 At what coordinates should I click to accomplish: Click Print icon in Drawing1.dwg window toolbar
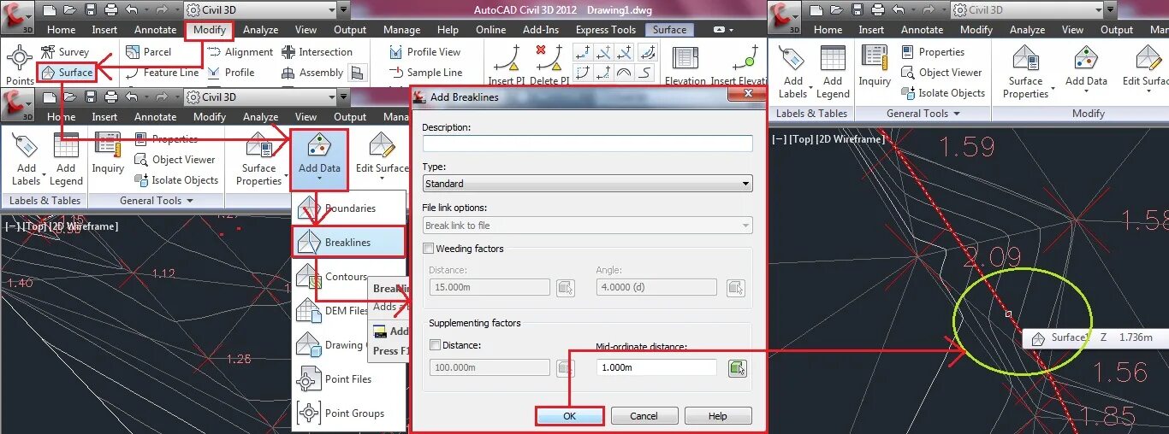tap(111, 10)
